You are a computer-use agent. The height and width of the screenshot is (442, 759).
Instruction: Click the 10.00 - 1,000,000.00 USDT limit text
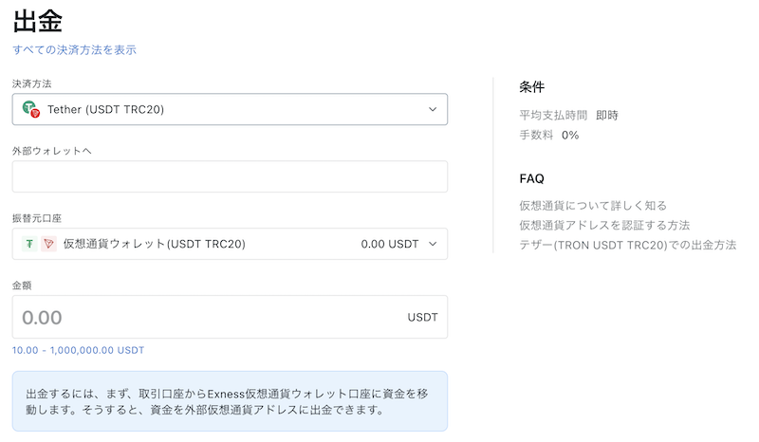tap(79, 350)
